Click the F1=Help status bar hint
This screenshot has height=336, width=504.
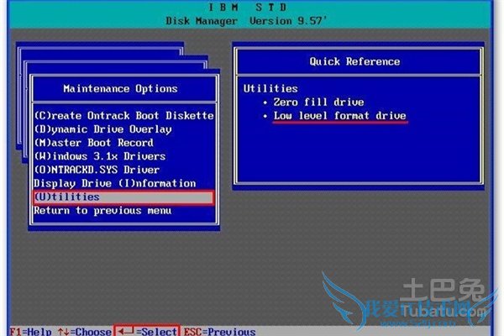click(x=30, y=331)
